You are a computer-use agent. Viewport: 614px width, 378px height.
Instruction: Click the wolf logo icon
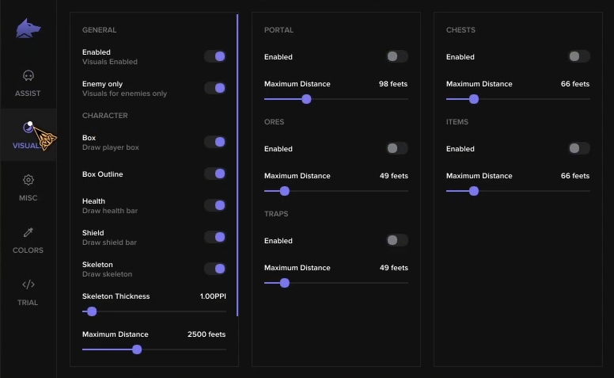(28, 29)
